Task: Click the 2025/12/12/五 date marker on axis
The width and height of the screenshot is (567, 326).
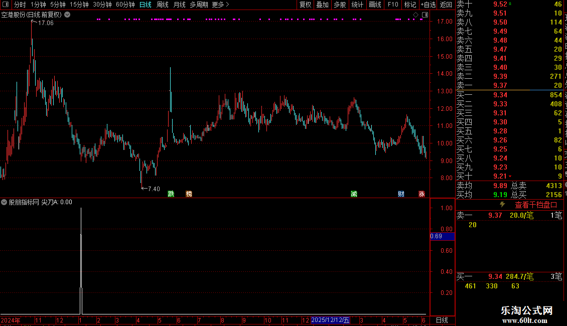Action: (x=330, y=320)
